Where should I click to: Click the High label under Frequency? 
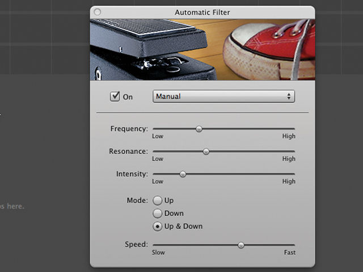point(289,136)
